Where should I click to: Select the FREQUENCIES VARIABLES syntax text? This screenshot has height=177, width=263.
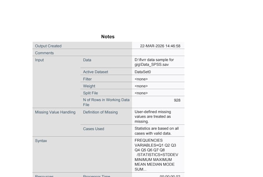[x=156, y=155]
